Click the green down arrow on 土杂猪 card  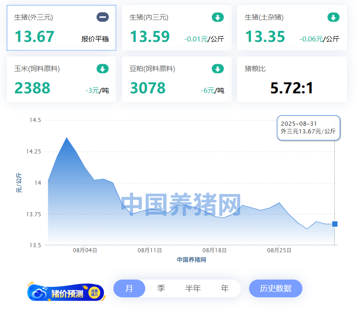333,17
